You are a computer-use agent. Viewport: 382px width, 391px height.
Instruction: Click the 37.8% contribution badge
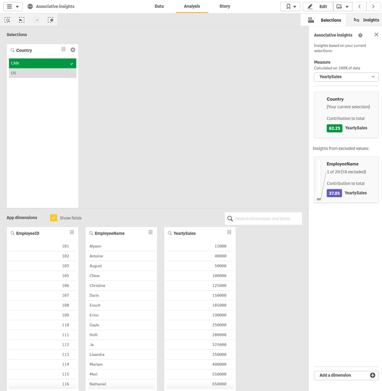pyautogui.click(x=334, y=193)
